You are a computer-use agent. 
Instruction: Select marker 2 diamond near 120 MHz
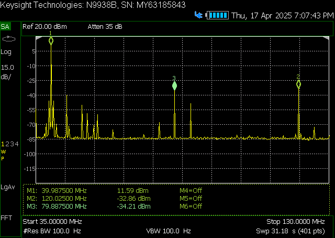click(x=298, y=84)
